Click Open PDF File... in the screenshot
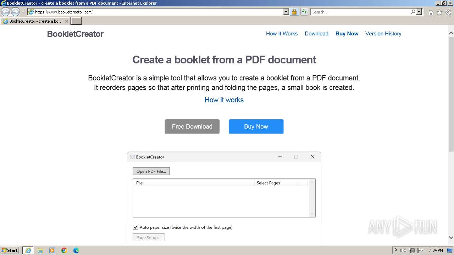Screen dimensions: 454x255 tap(151, 171)
